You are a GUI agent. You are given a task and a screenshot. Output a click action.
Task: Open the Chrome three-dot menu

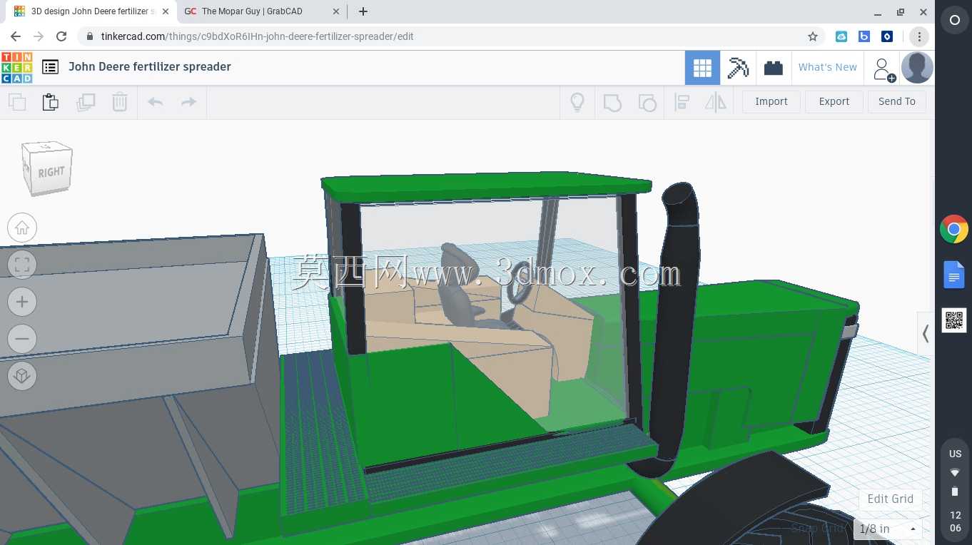click(919, 36)
